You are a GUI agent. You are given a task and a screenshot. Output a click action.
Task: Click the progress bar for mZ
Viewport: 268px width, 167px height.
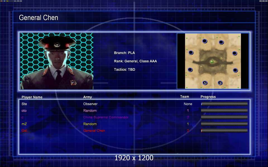[224, 124]
